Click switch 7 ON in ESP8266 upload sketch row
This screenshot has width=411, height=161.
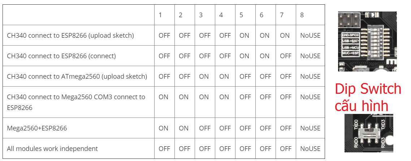click(x=285, y=36)
